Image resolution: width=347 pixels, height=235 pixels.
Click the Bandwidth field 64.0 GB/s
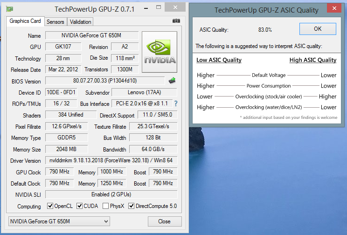153,149
